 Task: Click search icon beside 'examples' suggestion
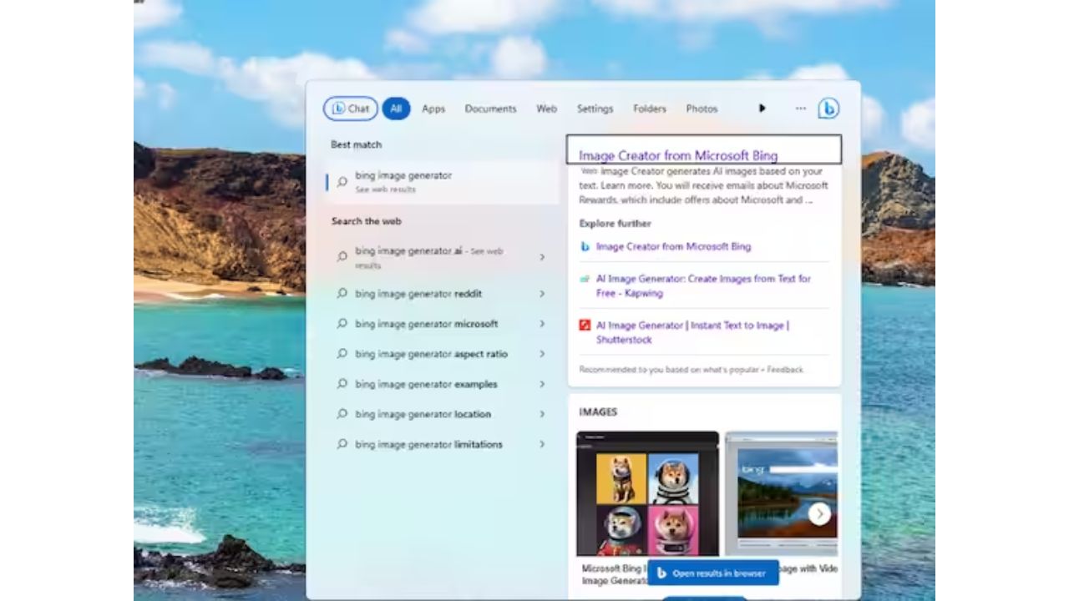pyautogui.click(x=342, y=384)
